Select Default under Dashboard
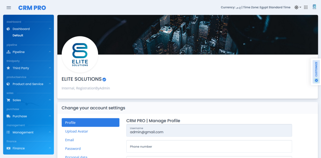This screenshot has height=158, width=321. pos(18,35)
